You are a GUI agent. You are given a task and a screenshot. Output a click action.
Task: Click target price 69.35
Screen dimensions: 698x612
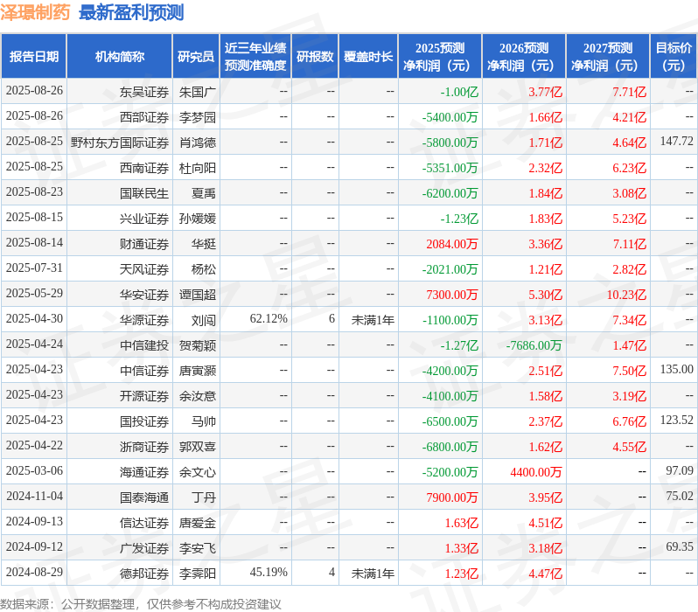[x=680, y=547]
